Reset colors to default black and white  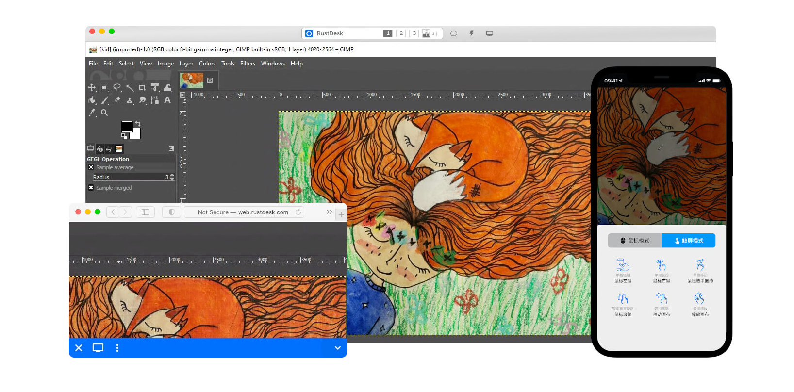(x=124, y=137)
